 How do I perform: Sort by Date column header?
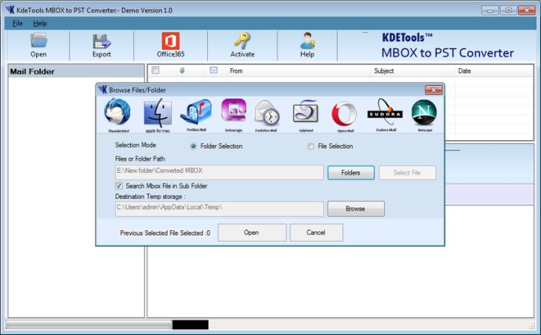pyautogui.click(x=464, y=71)
